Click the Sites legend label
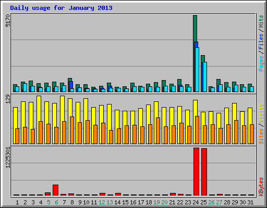This screenshot has height=208, width=267. pos(261,136)
